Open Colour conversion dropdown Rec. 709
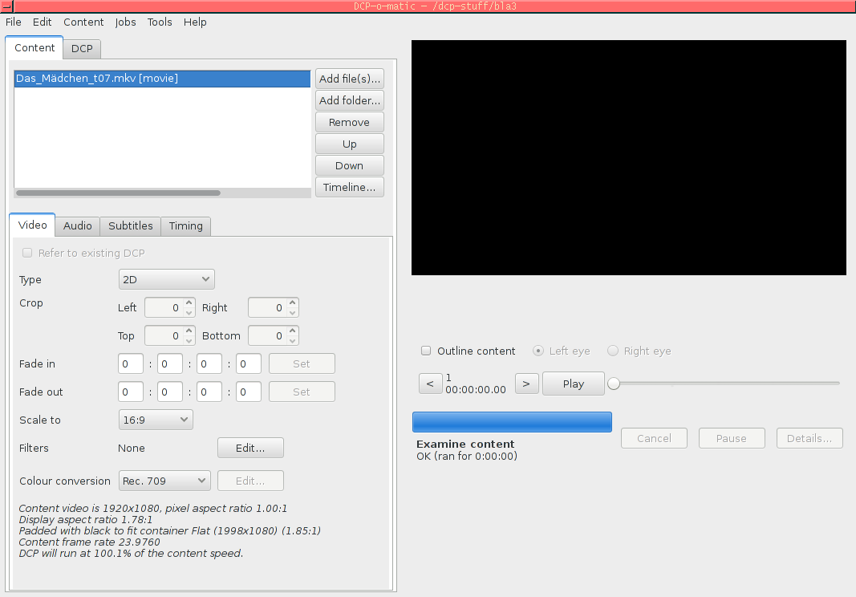 tap(164, 481)
